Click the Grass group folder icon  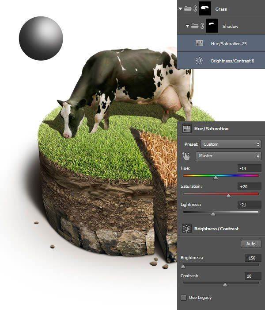(188, 9)
